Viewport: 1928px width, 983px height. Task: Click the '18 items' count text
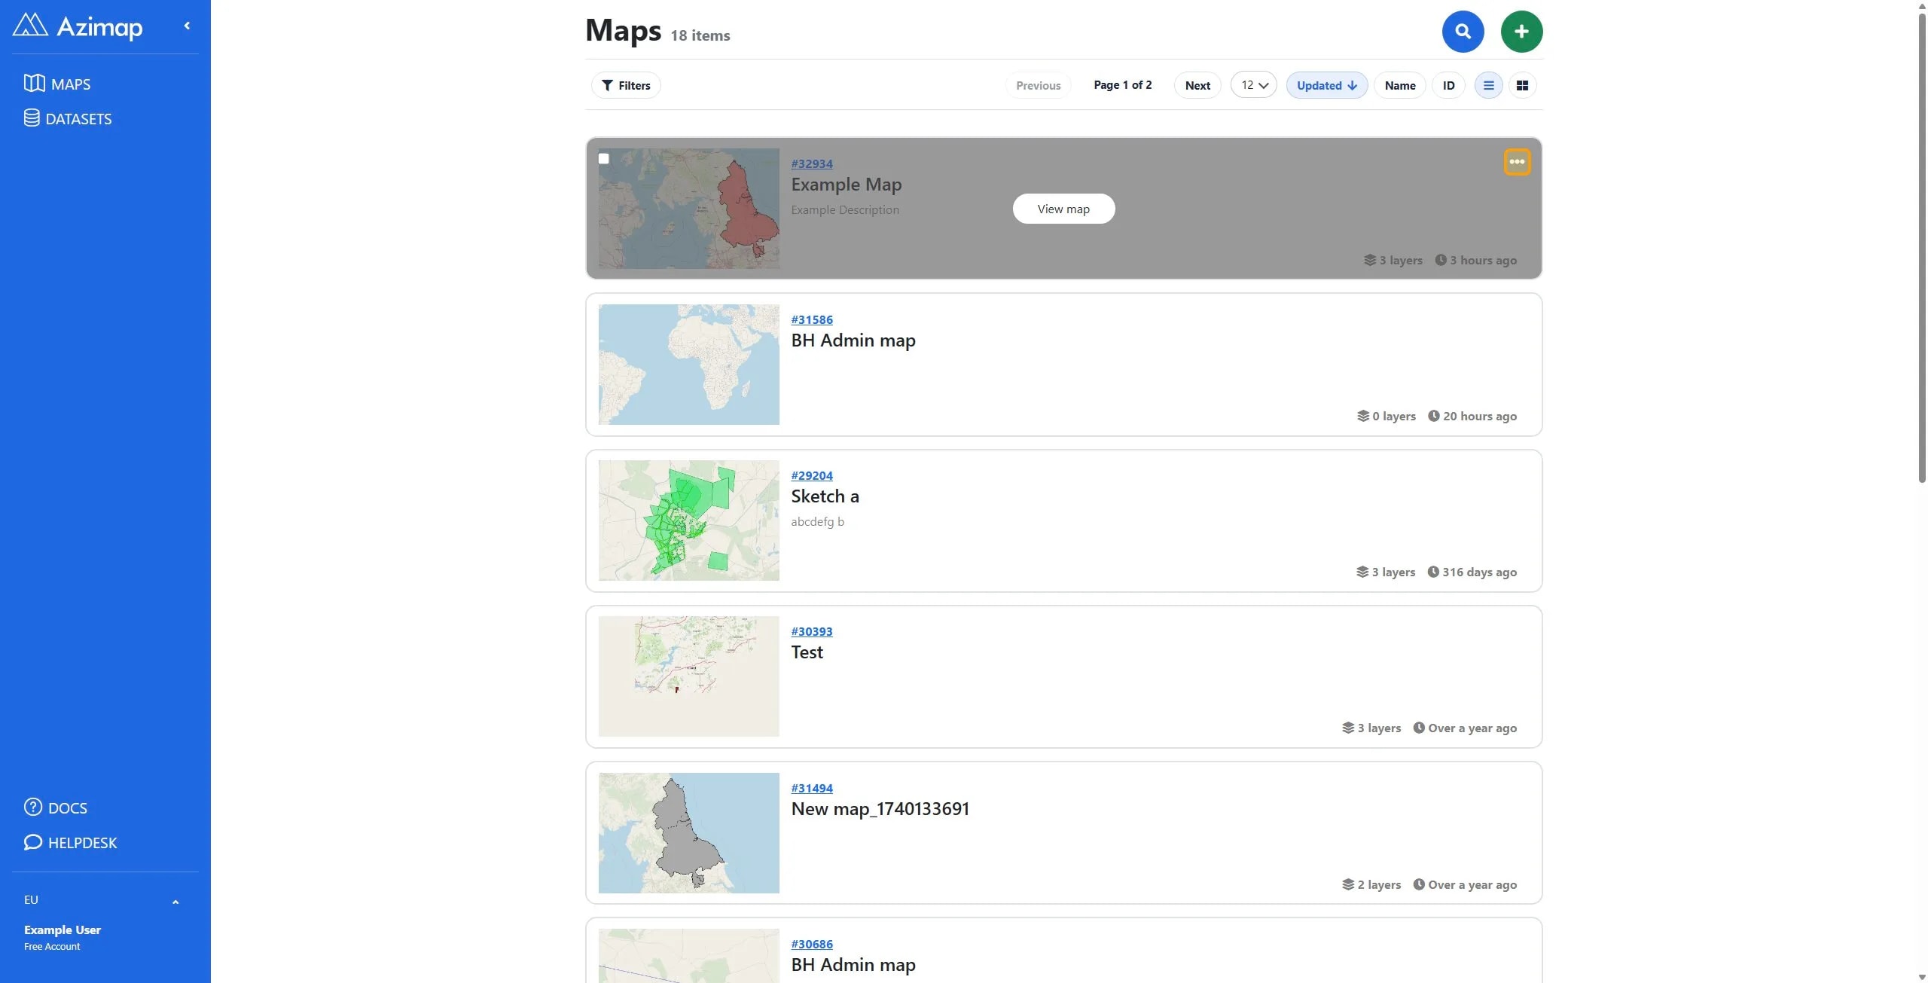(700, 35)
